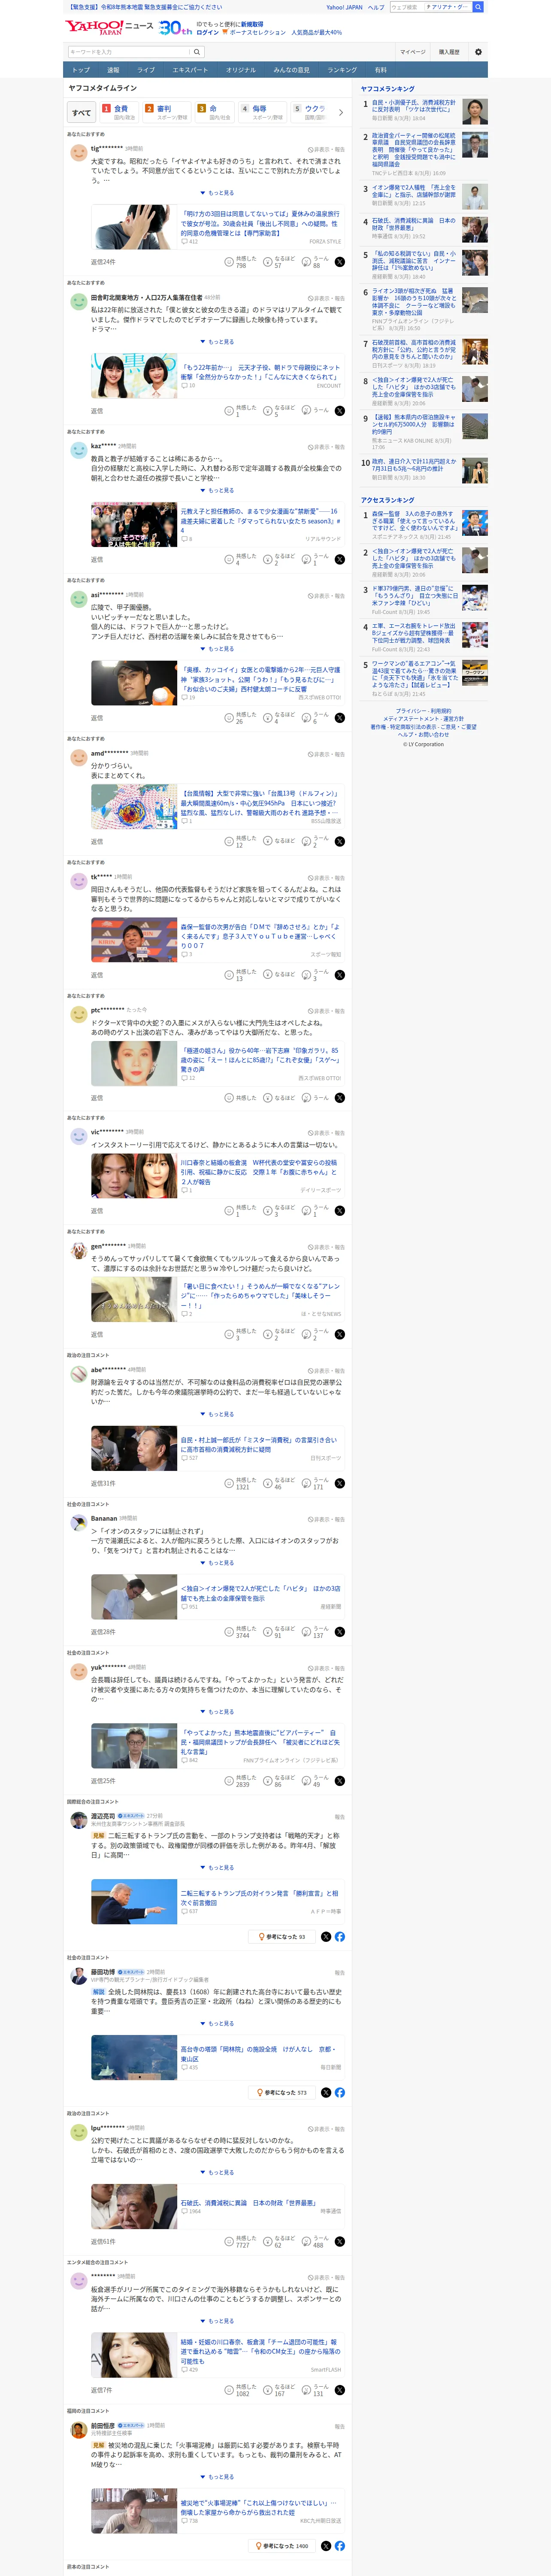Open the settings gear icon
Viewport: 551px width, 2576px height.
tap(478, 52)
